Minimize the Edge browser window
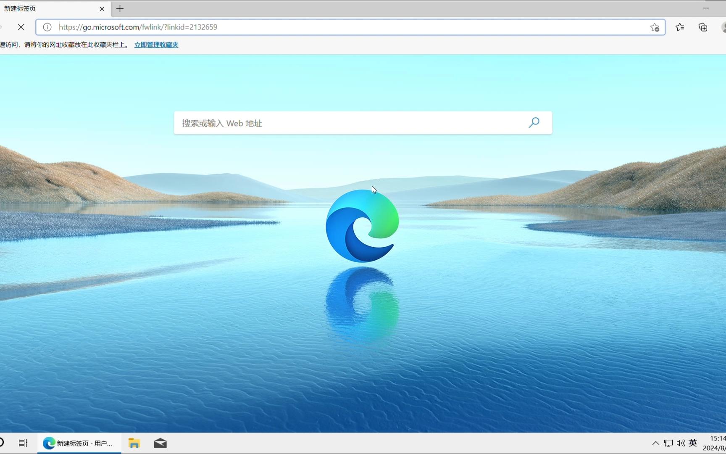 click(x=706, y=8)
